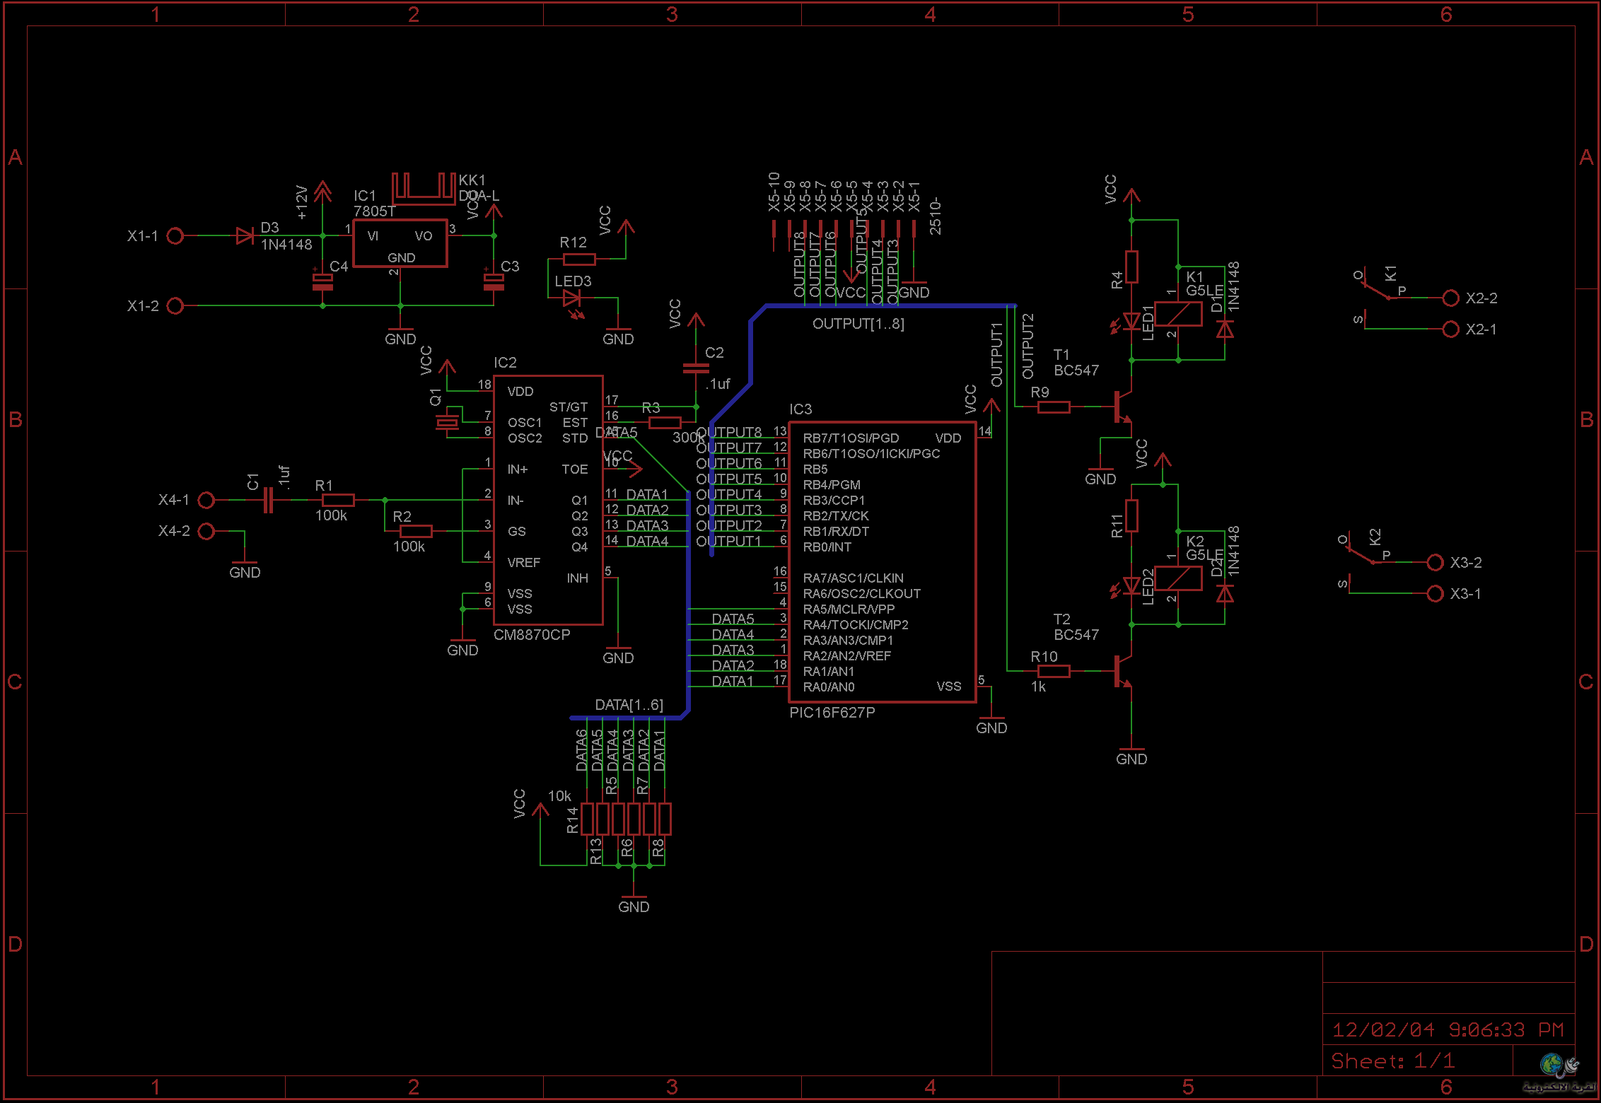This screenshot has height=1103, width=1601.
Task: Click the CM8870CP part name
Action: (x=532, y=635)
